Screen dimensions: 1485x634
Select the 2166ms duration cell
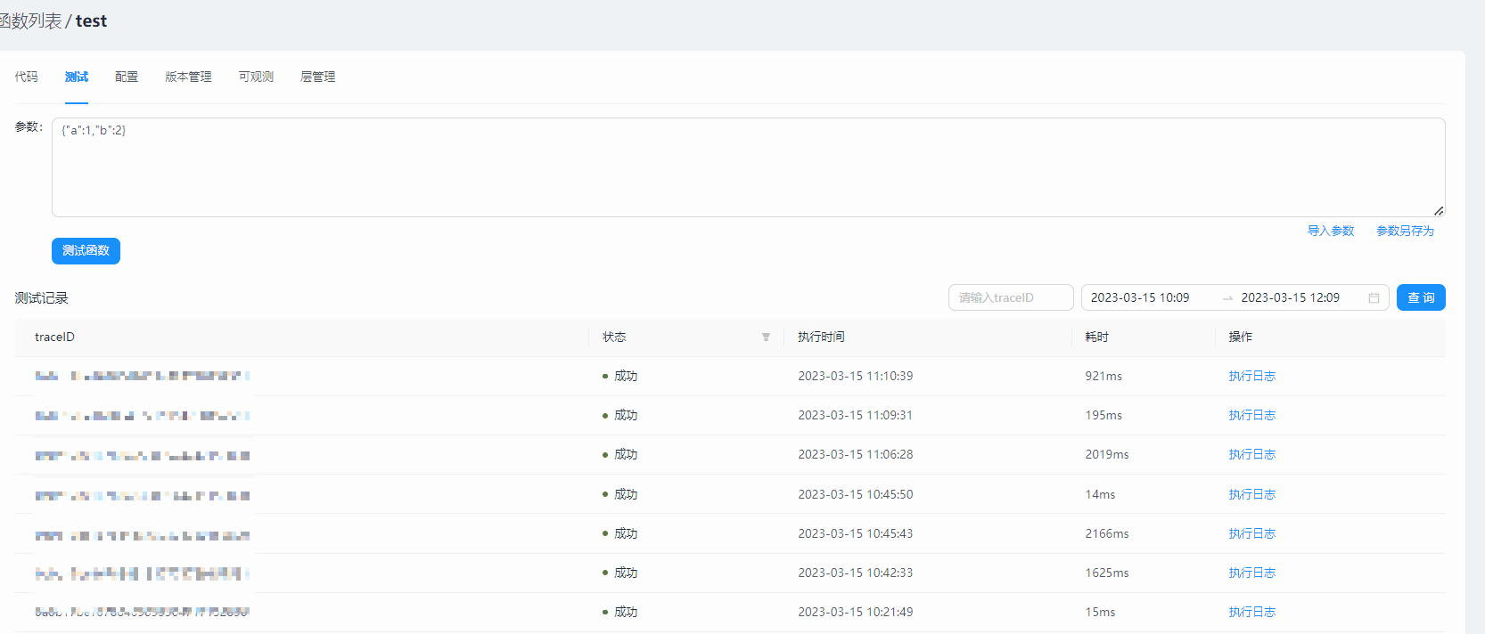click(1107, 533)
